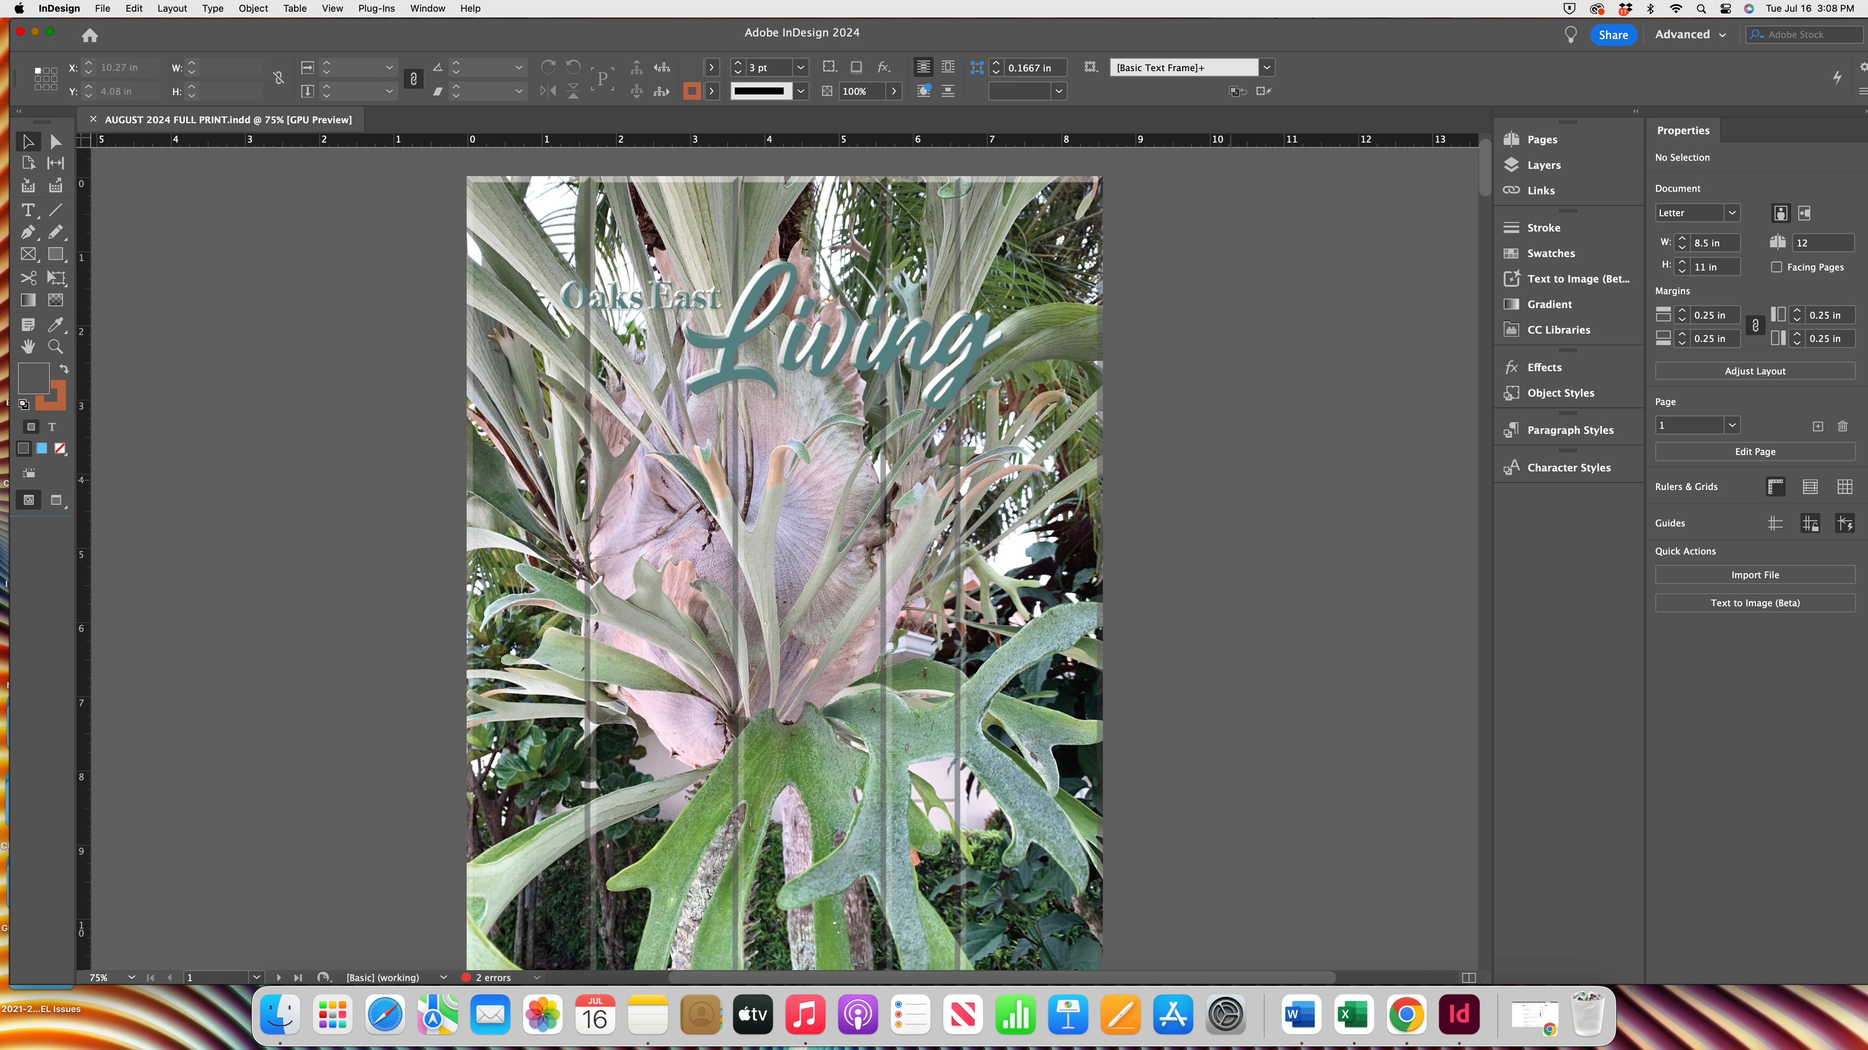1868x1050 pixels.
Task: Click the Adjust Layout button
Action: tap(1755, 371)
